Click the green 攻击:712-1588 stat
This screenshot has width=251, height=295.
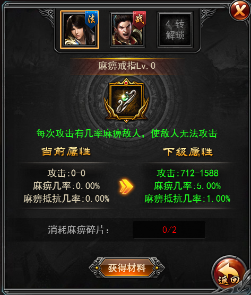[x=188, y=173]
